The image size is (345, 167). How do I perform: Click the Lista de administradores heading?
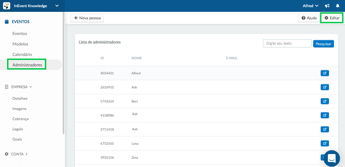[100, 42]
